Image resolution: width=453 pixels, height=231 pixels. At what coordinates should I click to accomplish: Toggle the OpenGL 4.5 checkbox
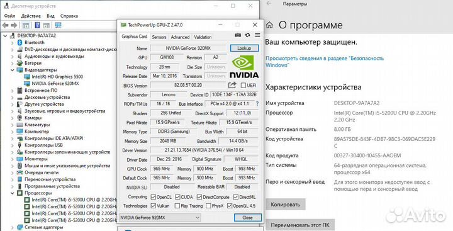230,206
